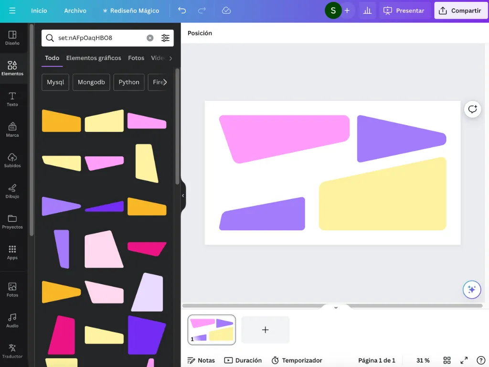489x367 pixels.
Task: Open the 31 % zoom control
Action: pos(423,360)
